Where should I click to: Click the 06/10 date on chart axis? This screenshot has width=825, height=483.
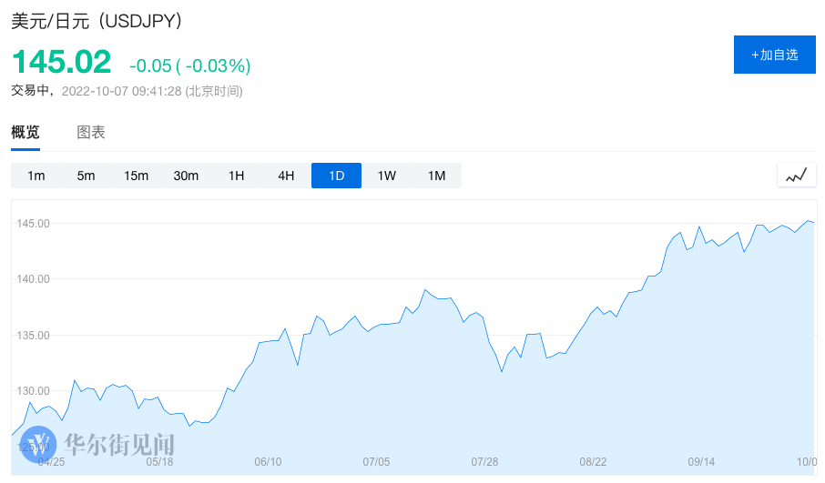click(x=268, y=462)
